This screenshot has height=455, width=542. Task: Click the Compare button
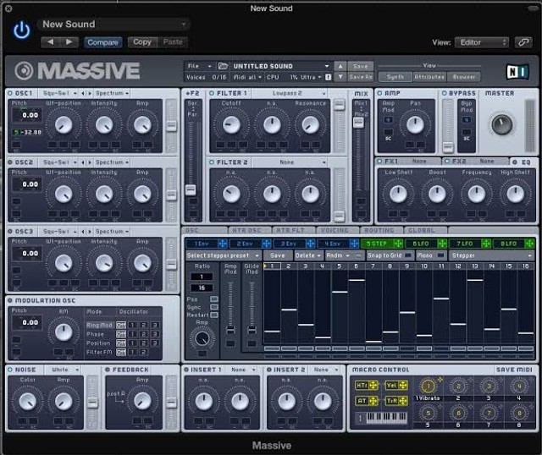102,42
